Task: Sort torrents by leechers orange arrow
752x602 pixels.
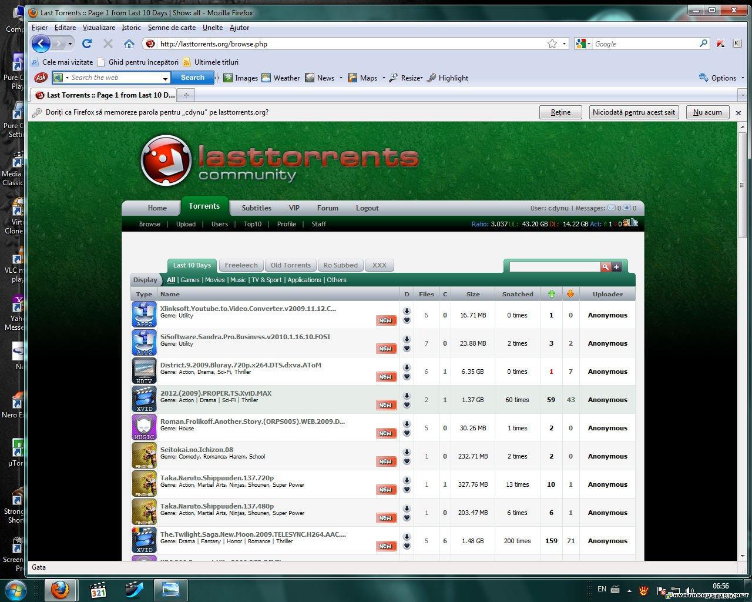Action: pyautogui.click(x=570, y=294)
